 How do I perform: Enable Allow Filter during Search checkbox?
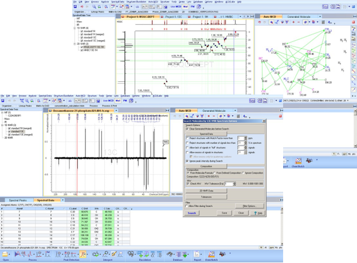(x=187, y=205)
